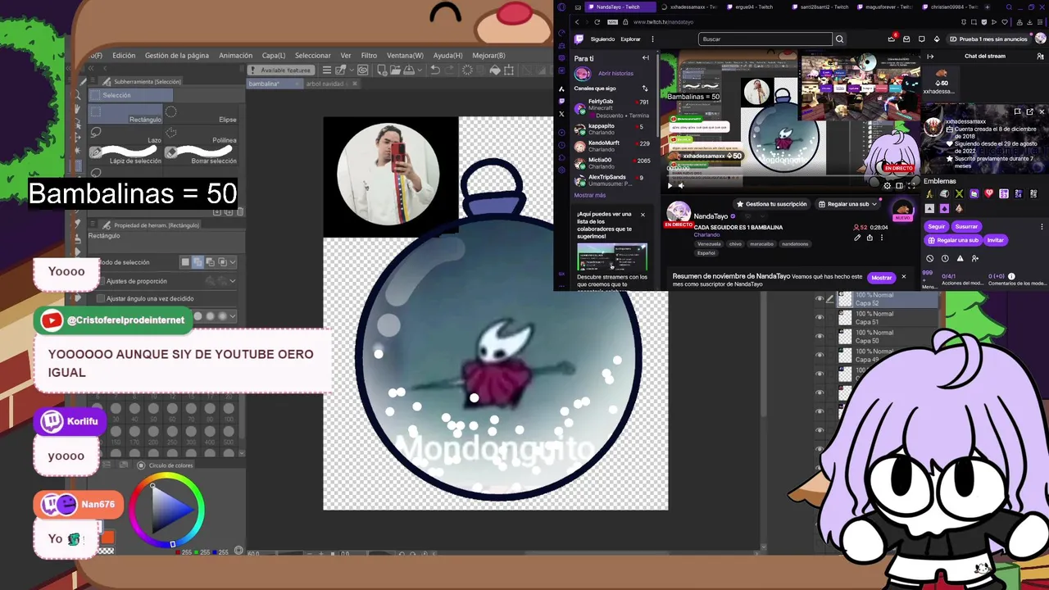This screenshot has height=590, width=1049.
Task: Open the Filtro menu
Action: tap(369, 56)
